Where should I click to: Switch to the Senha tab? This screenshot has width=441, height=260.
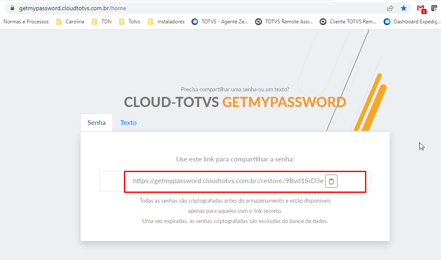(96, 123)
